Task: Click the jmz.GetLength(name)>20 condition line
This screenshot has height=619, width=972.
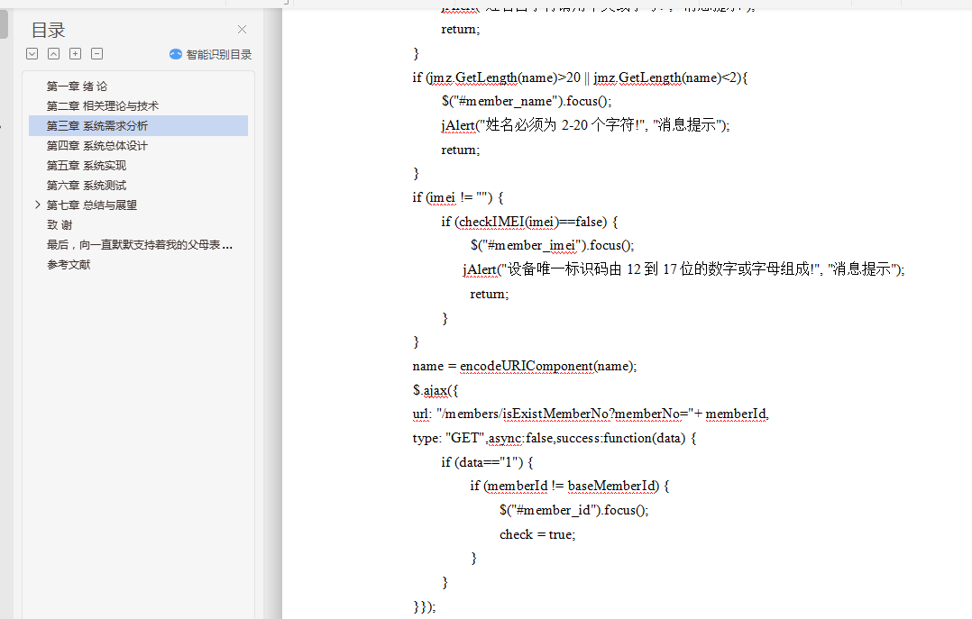Action: point(581,77)
